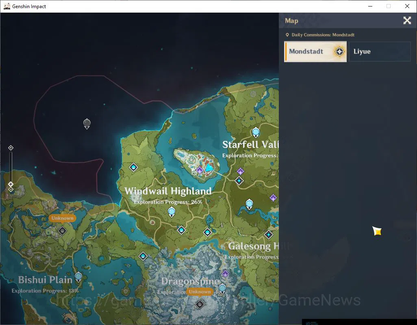417x325 pixels.
Task: Click the Bishui Plain region name
Action: [x=45, y=280]
